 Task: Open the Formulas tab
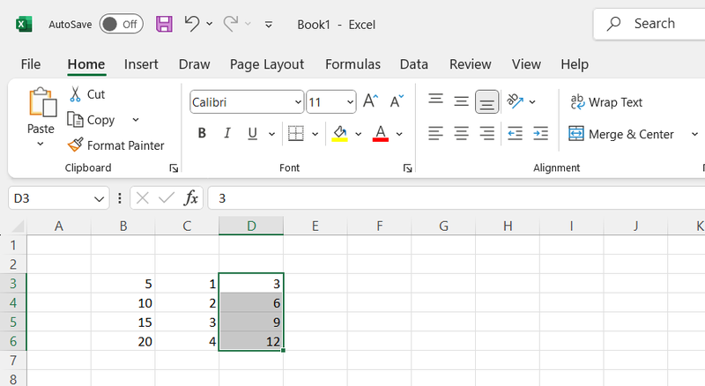pos(353,64)
